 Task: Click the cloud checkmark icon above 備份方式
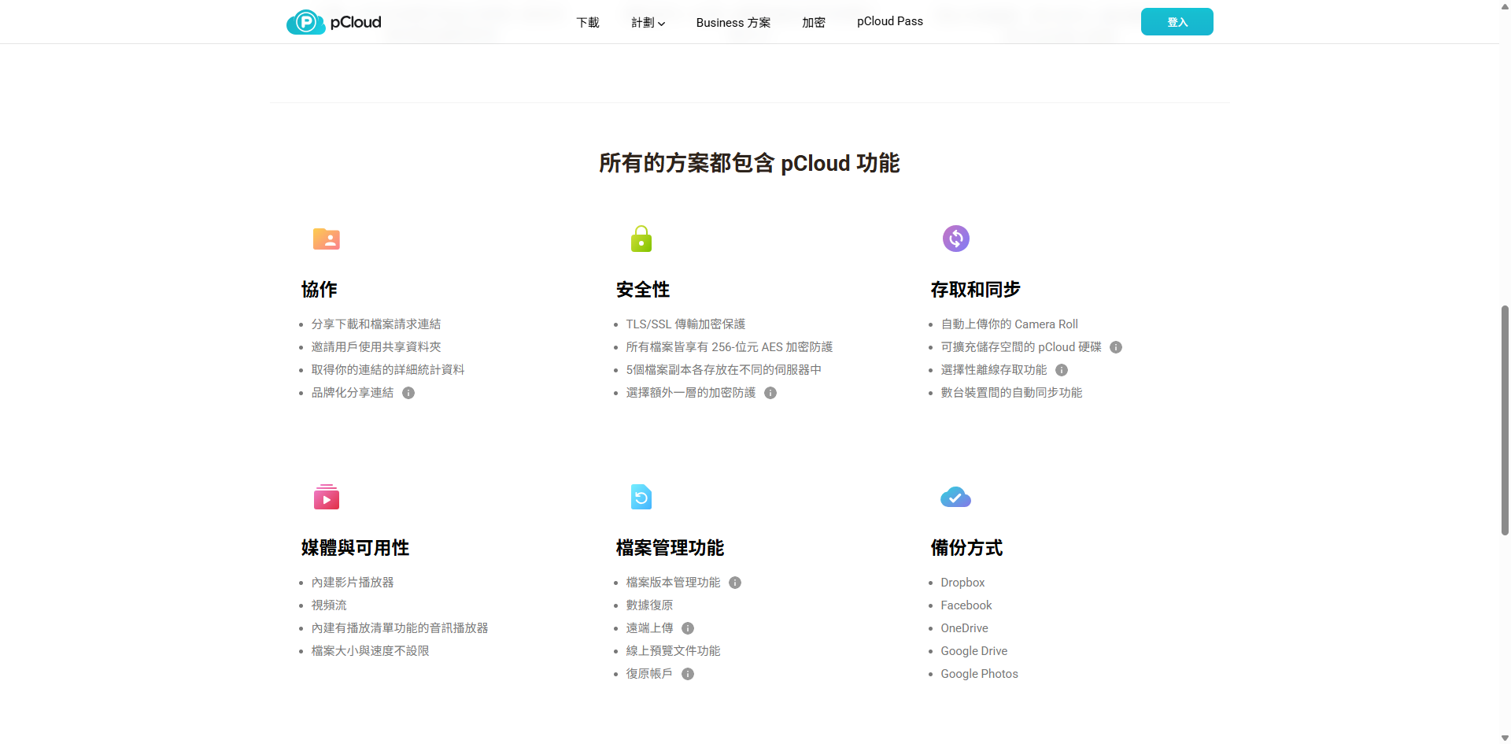tap(956, 497)
